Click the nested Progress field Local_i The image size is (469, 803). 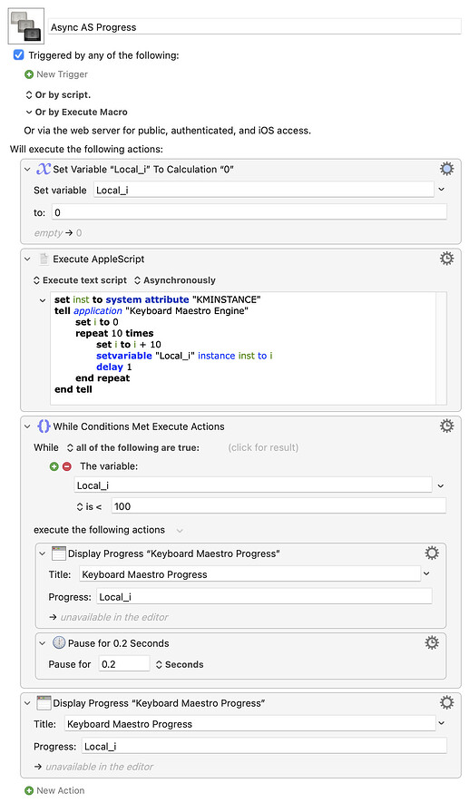pos(264,597)
